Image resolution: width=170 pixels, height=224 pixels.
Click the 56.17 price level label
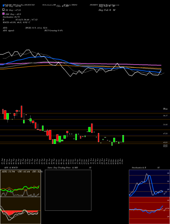(x=165, y=116)
